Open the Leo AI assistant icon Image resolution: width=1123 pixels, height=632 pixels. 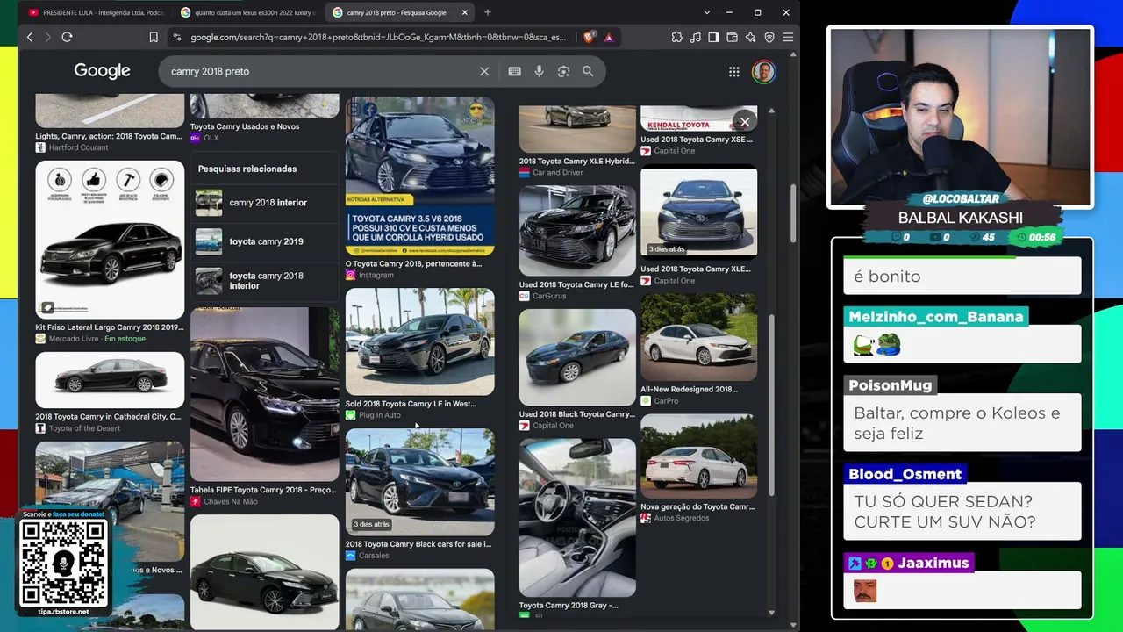[751, 37]
